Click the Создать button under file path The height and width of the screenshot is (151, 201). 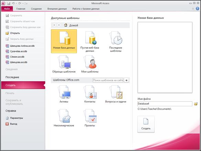point(146,124)
